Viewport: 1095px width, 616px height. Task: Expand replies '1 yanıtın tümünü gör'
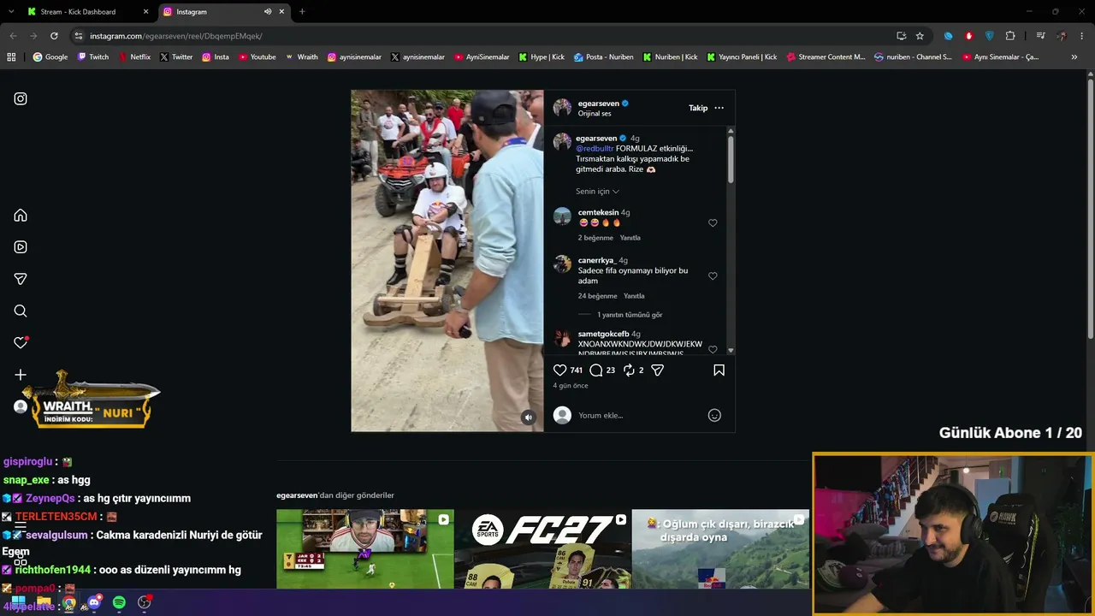coord(630,315)
